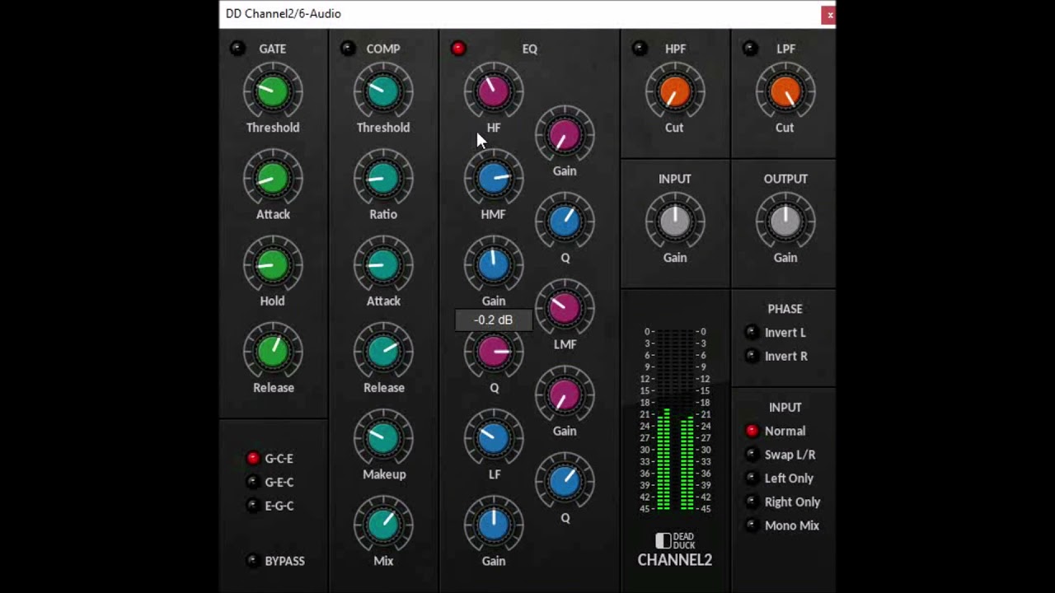This screenshot has height=593, width=1055.
Task: Adjust the pink LMF Gain knob
Action: pyautogui.click(x=565, y=395)
